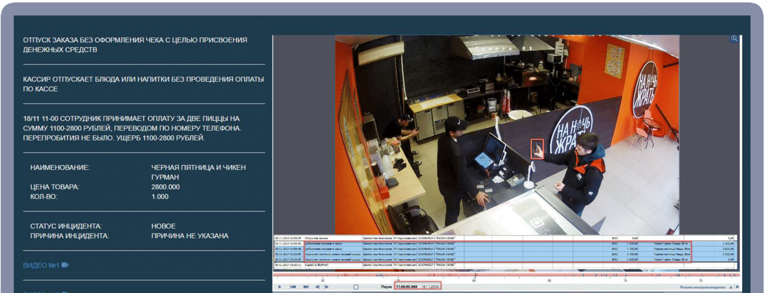Viewport: 764px width, 293px height.
Task: Click the video frame of Camera 01
Action: [507, 135]
